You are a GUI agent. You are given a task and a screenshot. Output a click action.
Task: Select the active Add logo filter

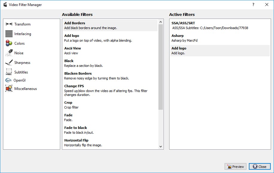pyautogui.click(x=220, y=51)
